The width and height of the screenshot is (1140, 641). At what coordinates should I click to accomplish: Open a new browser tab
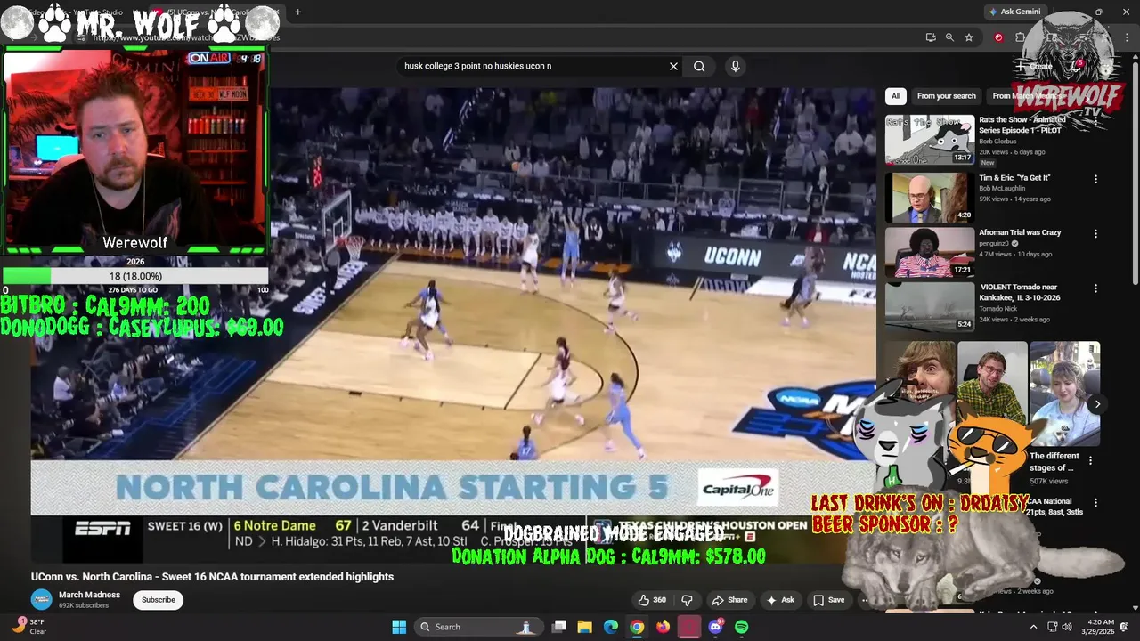coord(297,12)
